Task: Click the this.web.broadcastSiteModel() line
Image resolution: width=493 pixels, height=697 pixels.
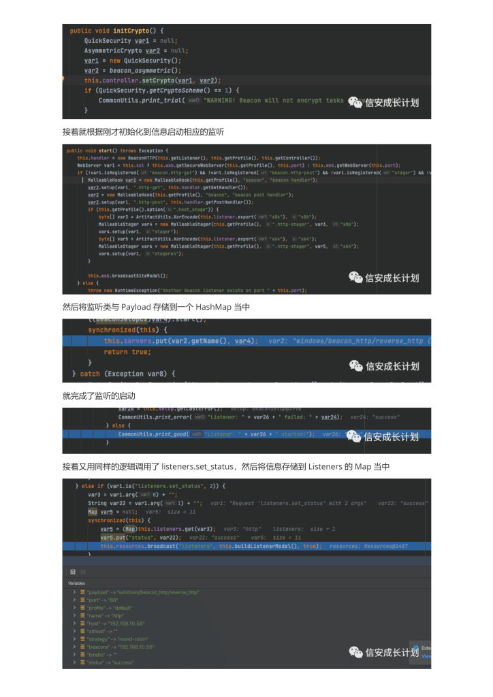Action: tap(127, 276)
